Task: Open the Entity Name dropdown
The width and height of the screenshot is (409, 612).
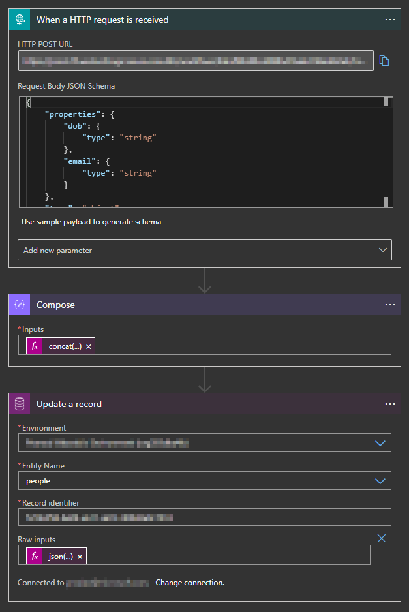Action: coord(380,481)
